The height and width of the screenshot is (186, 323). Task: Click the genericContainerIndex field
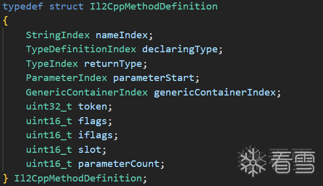(215, 92)
